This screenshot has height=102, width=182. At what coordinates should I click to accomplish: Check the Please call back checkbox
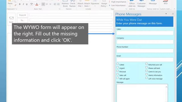[146, 67]
